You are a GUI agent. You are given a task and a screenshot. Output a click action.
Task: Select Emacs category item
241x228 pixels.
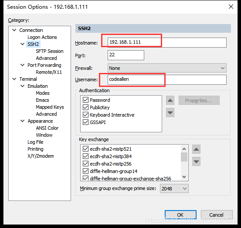[x=42, y=100]
